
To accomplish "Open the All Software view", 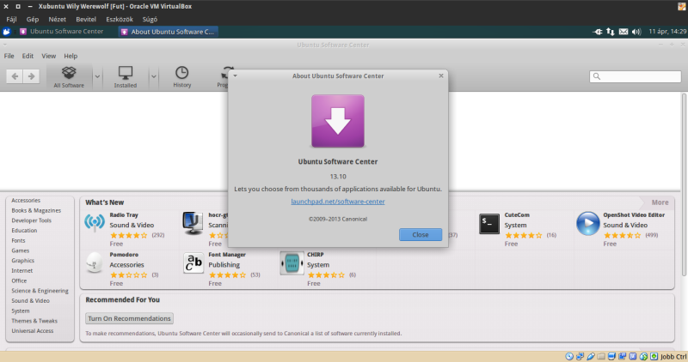I will click(x=69, y=76).
